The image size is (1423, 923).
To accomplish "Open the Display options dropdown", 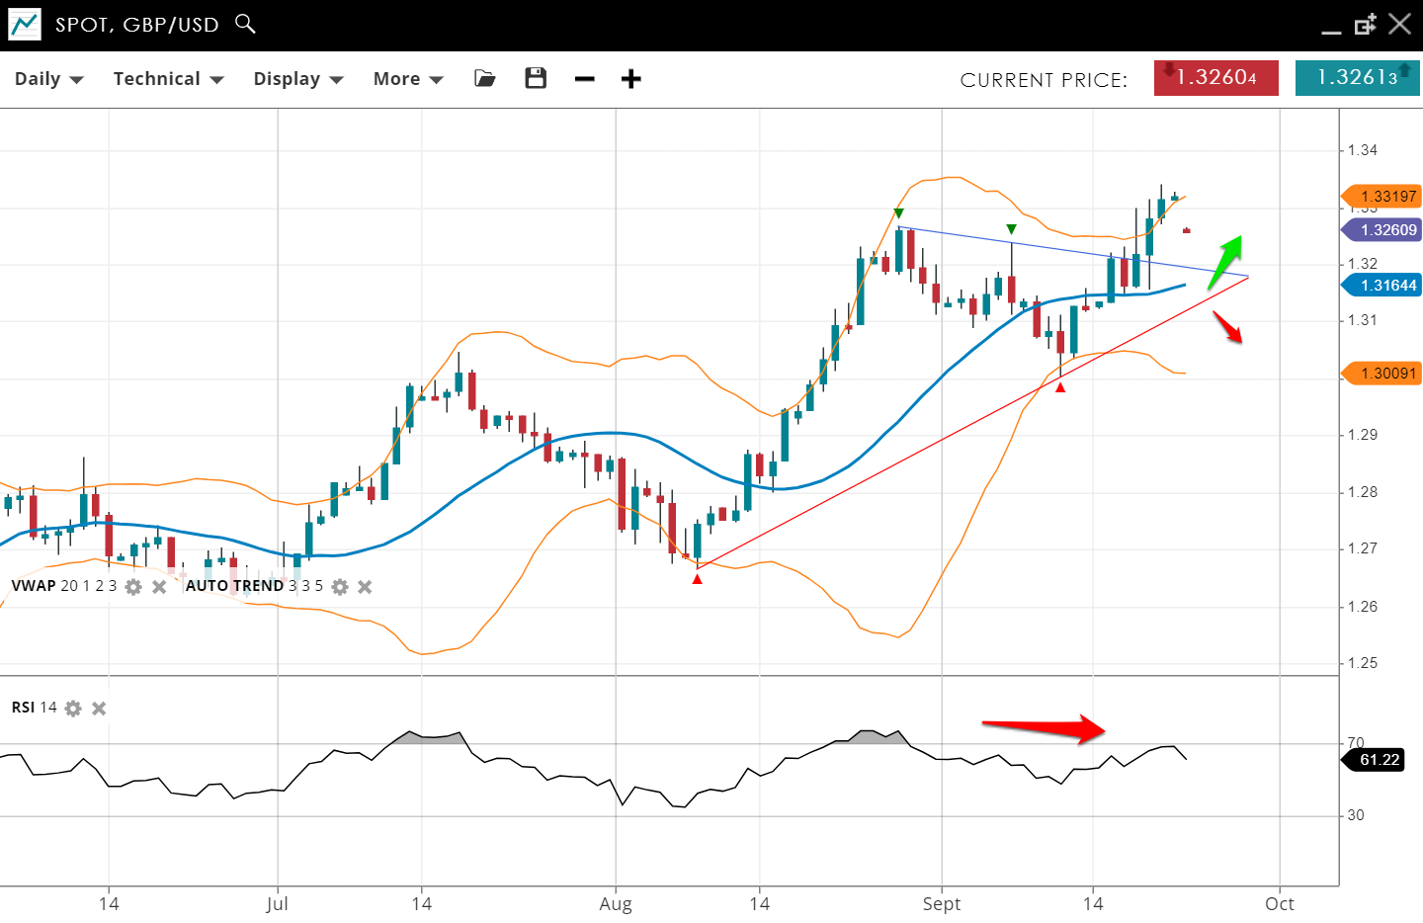I will [x=297, y=79].
